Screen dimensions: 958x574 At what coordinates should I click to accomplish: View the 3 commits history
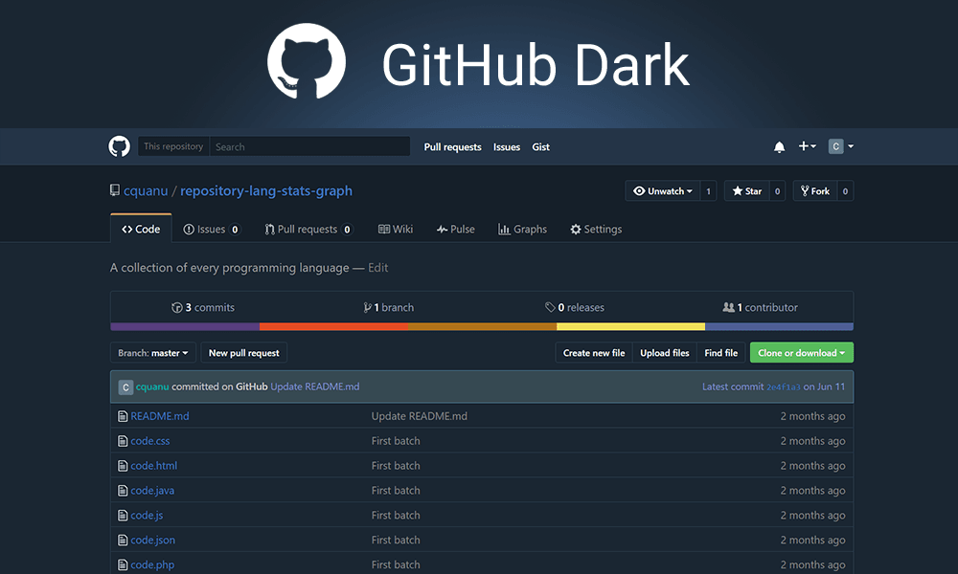point(203,307)
